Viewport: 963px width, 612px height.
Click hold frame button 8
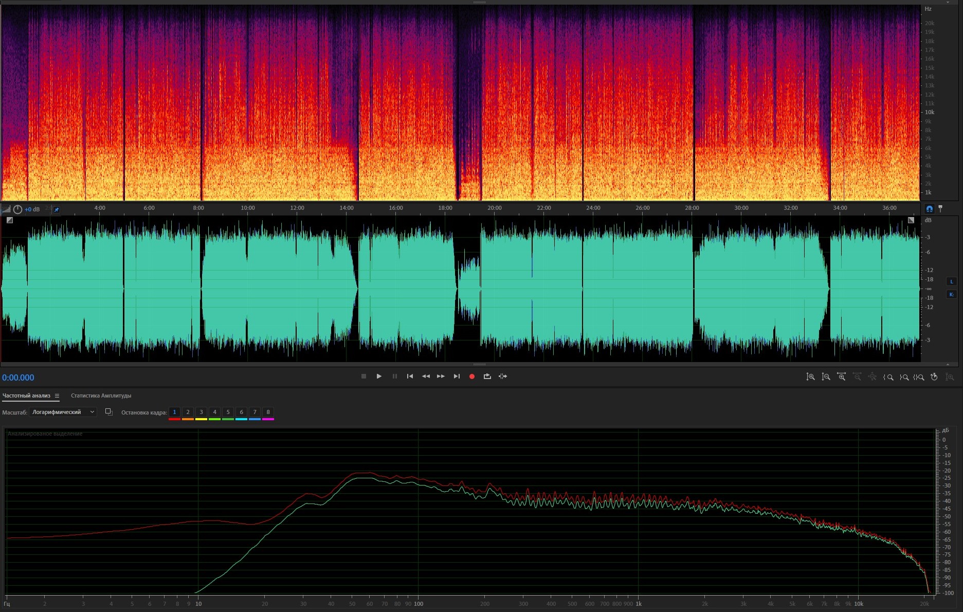(x=268, y=412)
